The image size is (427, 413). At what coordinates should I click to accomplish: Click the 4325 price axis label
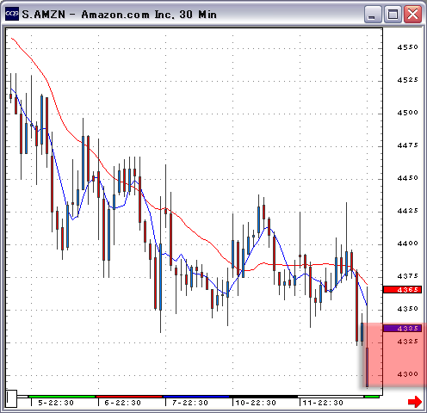point(407,342)
